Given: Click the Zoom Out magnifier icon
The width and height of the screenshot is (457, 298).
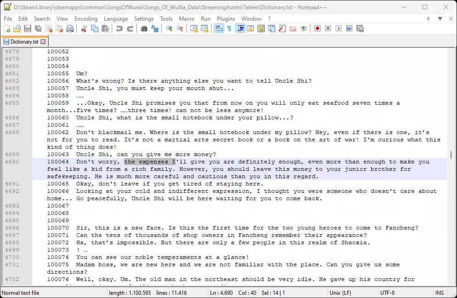Looking at the screenshot, I should pos(179,28).
